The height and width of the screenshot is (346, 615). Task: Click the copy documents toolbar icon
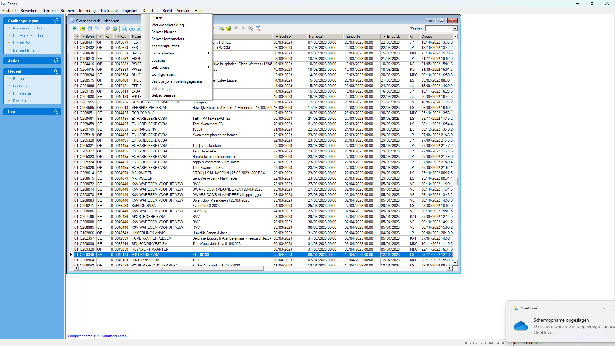(x=97, y=29)
